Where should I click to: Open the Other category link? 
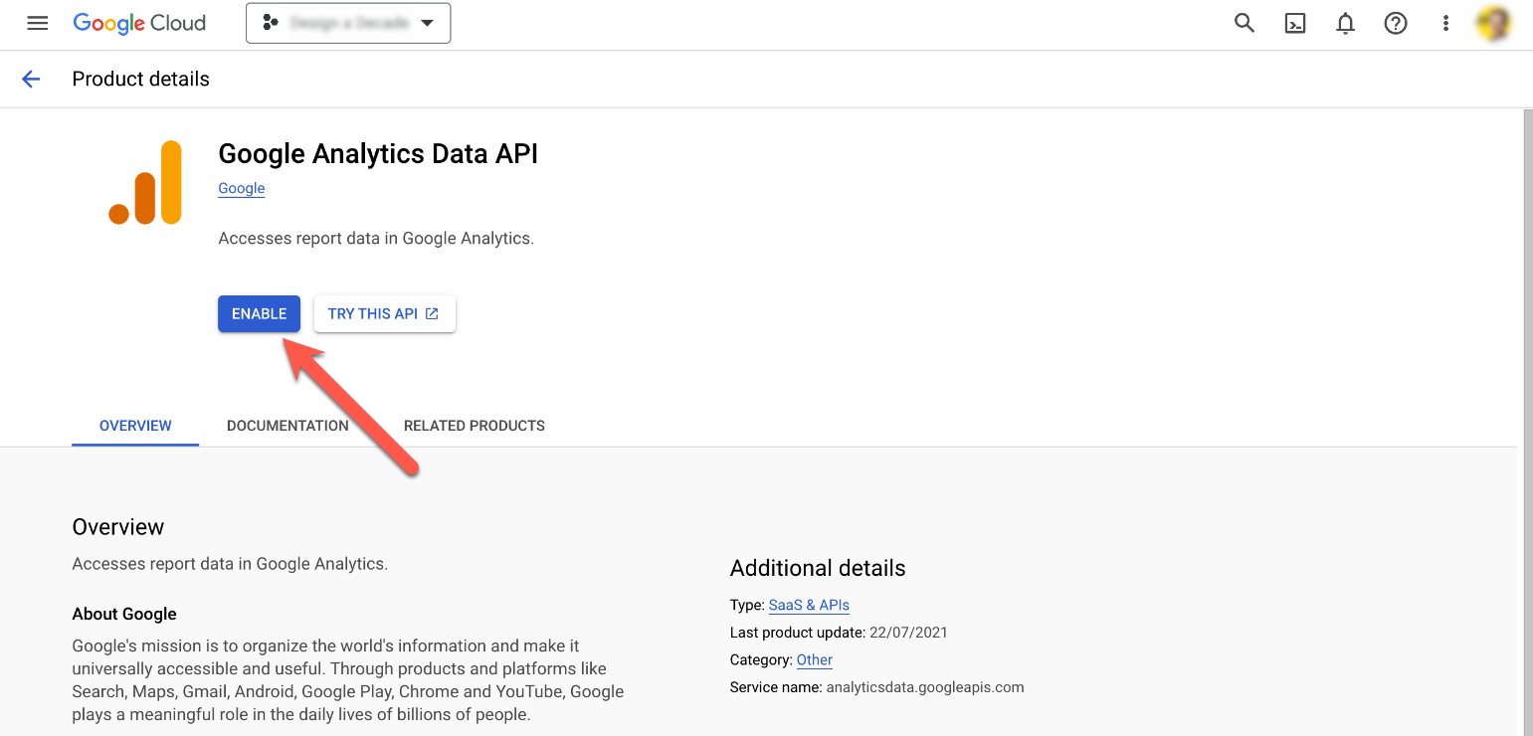(815, 659)
